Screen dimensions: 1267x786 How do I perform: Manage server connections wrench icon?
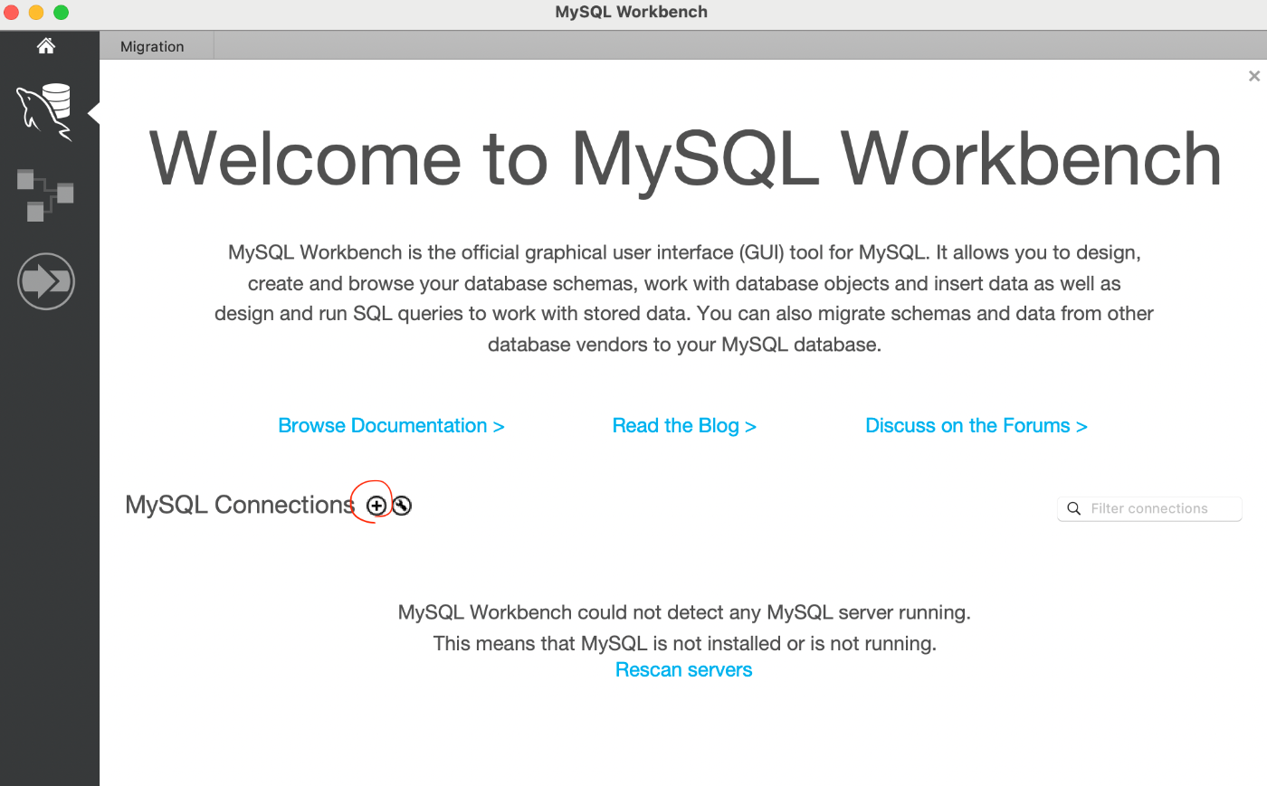tap(402, 506)
